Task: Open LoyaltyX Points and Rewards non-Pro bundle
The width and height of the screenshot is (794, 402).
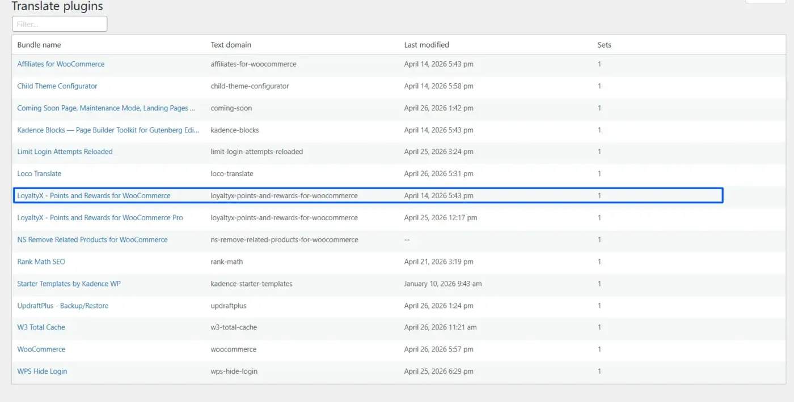Action: [94, 196]
